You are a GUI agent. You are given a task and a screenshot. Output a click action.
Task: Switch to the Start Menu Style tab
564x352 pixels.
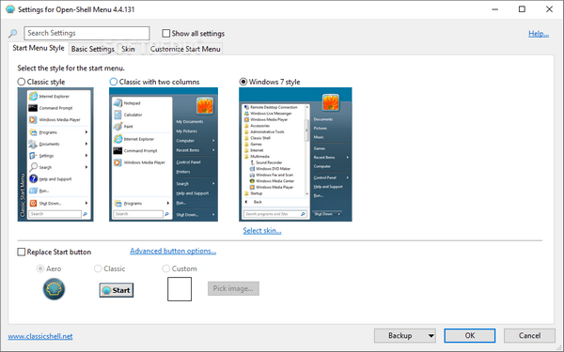pyautogui.click(x=39, y=48)
